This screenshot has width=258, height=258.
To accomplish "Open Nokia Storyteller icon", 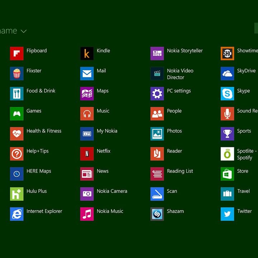I will (x=157, y=53).
